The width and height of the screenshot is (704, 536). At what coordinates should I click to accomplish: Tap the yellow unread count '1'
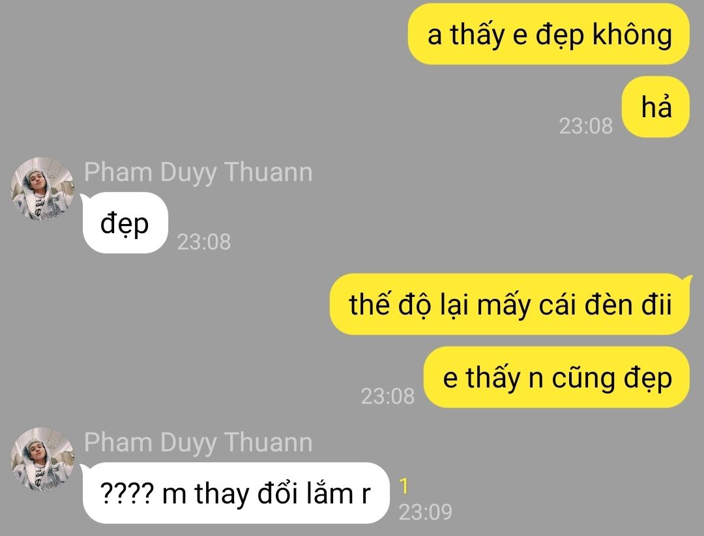[x=404, y=487]
